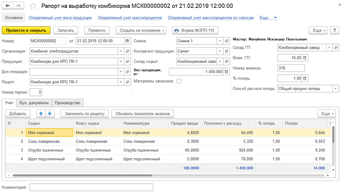
Task: Select the Отруби пшеничные Сырье cell
Action: point(50,150)
